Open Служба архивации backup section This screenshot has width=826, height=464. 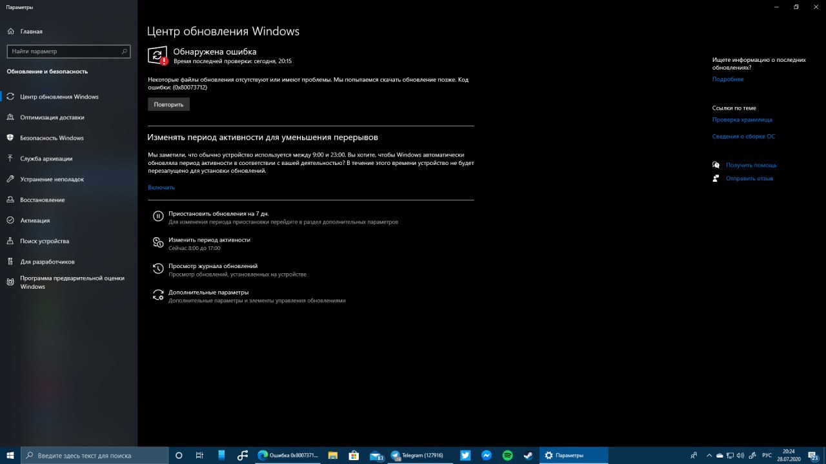click(x=46, y=159)
